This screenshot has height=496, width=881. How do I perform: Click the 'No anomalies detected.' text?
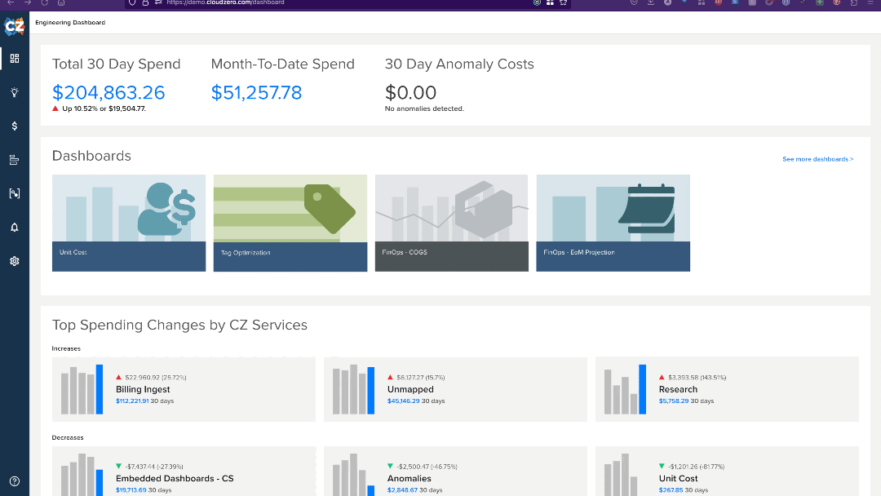coord(424,109)
